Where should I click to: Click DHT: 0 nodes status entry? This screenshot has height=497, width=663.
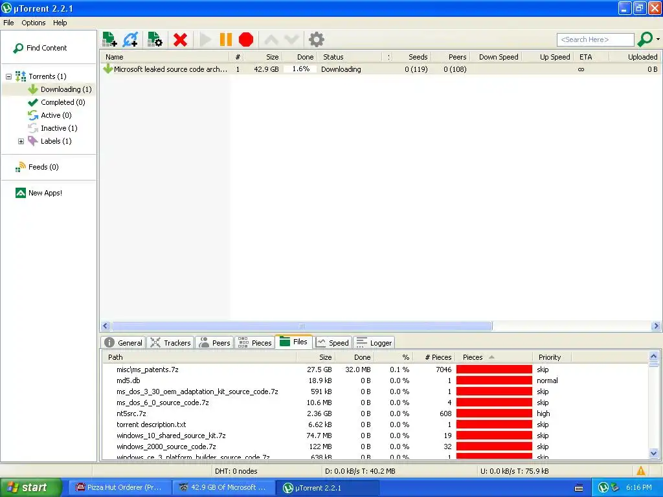[x=236, y=471]
